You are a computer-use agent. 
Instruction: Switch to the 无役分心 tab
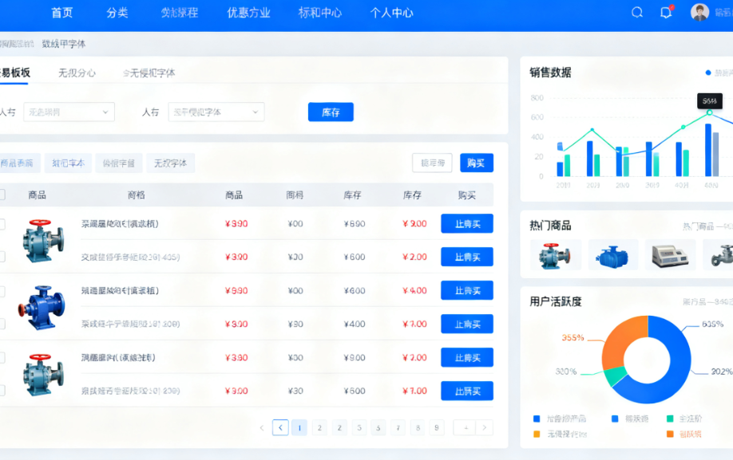tap(77, 73)
